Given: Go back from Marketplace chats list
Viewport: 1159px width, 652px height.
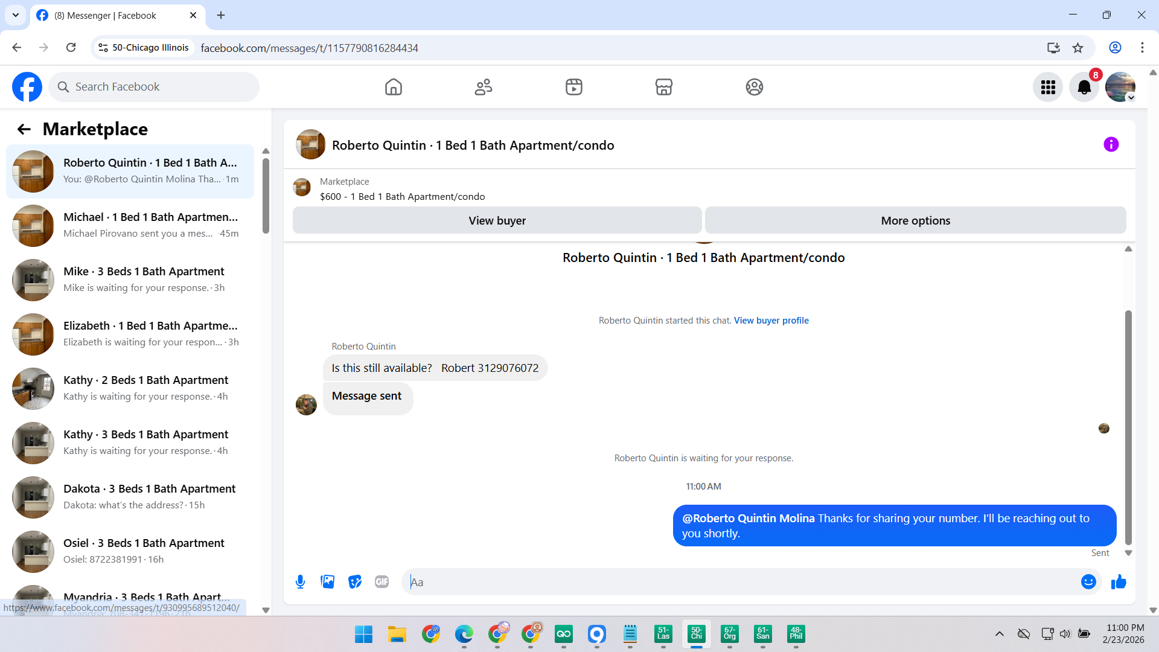Looking at the screenshot, I should [24, 129].
